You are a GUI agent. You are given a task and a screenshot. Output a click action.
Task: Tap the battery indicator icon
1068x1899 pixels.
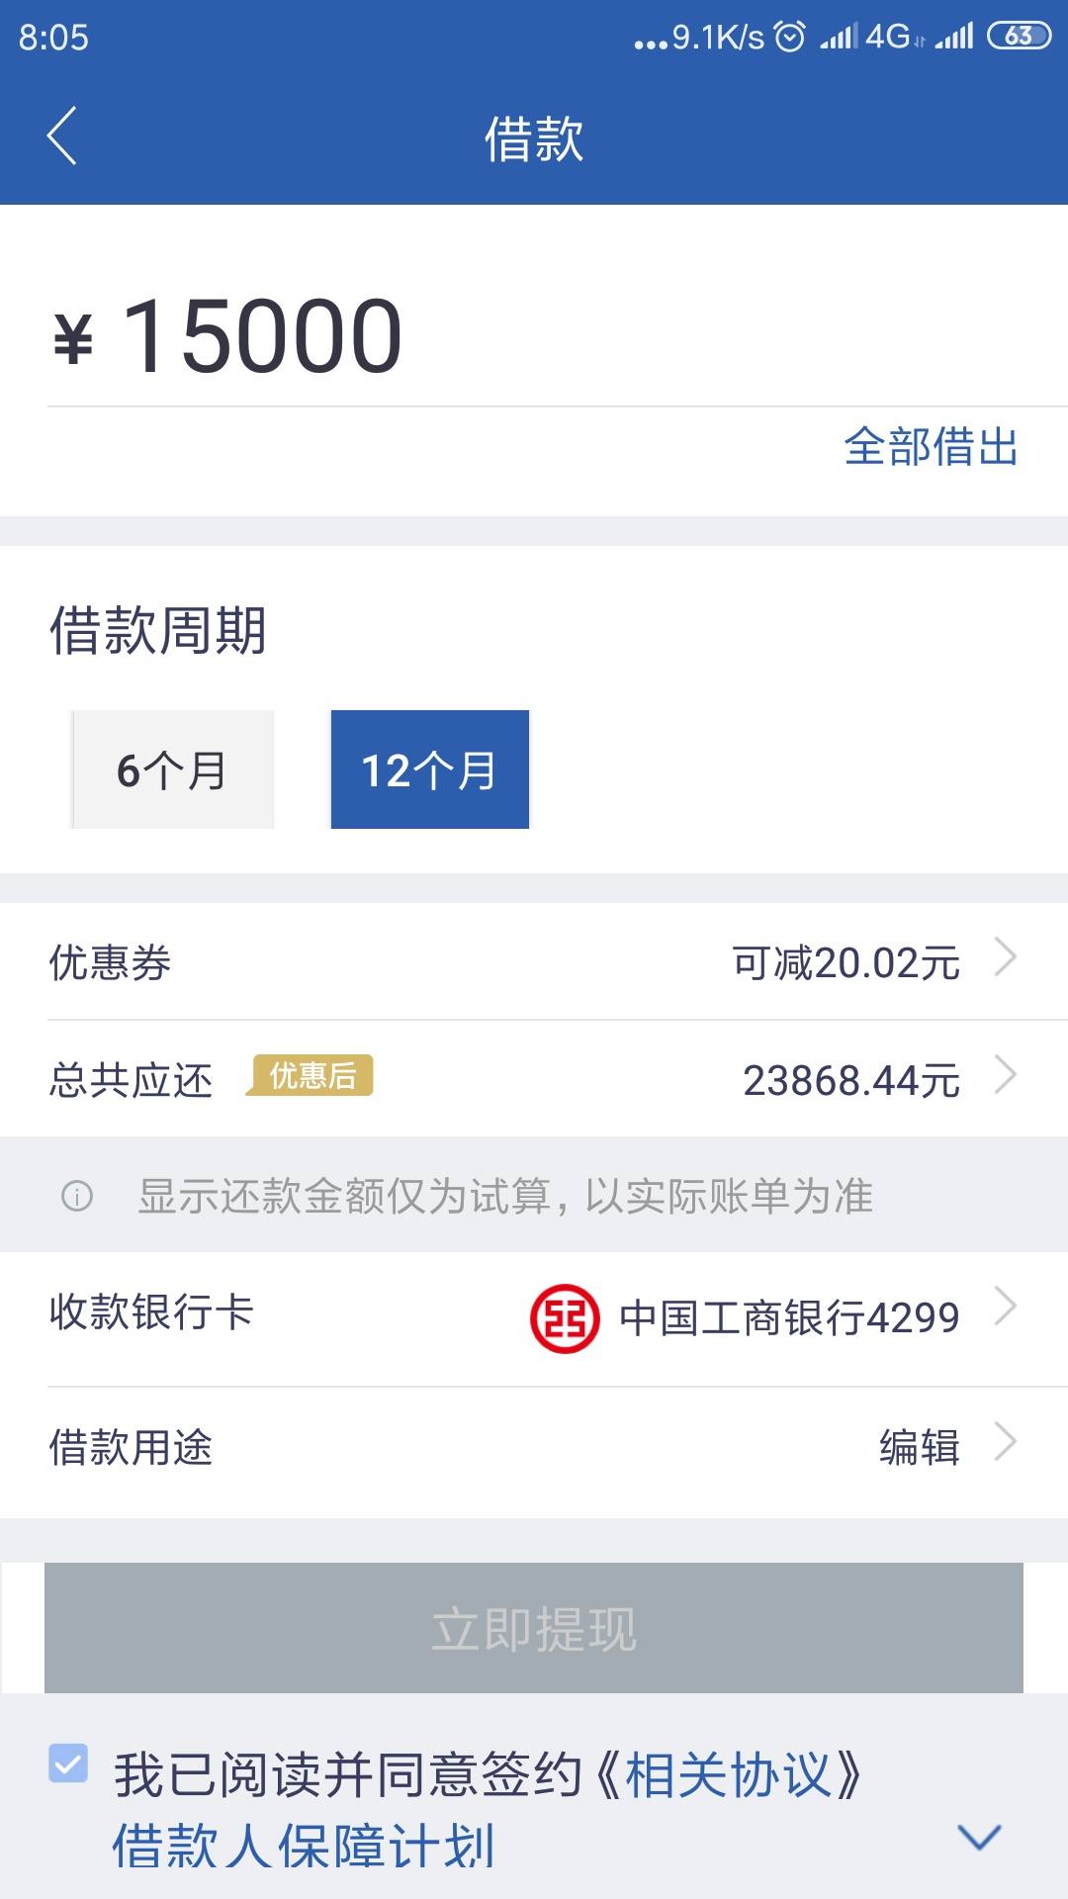1019,37
